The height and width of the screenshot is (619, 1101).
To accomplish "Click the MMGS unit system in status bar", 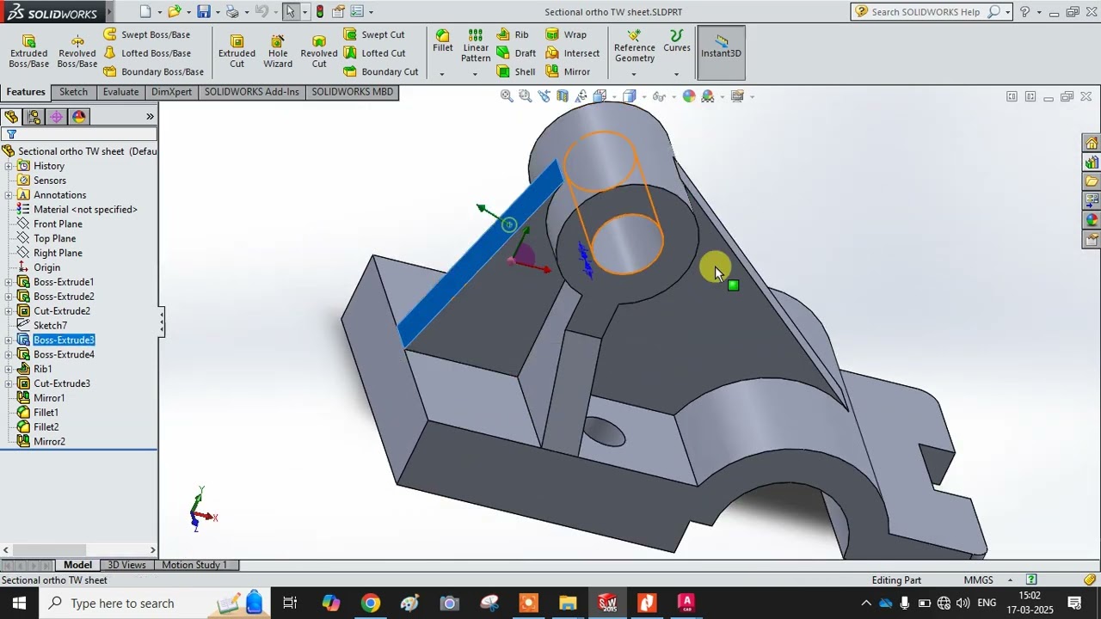I will coord(979,580).
